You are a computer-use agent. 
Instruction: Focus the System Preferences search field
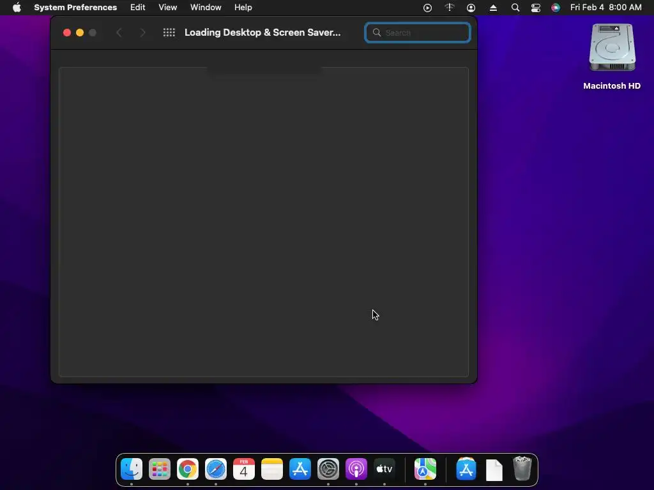418,33
